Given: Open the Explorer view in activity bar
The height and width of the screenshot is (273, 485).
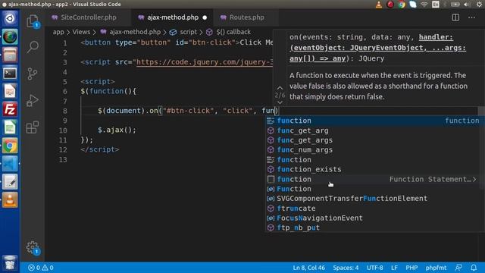Looking at the screenshot, I should click(33, 21).
